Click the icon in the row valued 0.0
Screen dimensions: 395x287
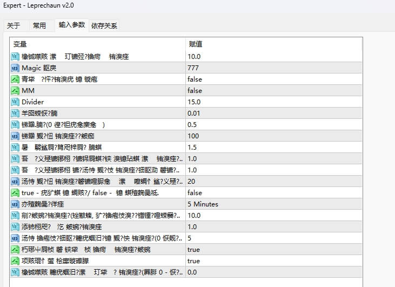click(x=15, y=272)
